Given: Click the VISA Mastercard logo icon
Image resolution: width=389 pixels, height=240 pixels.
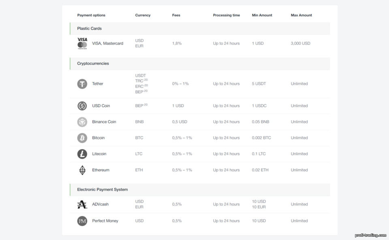Looking at the screenshot, I should pos(82,43).
